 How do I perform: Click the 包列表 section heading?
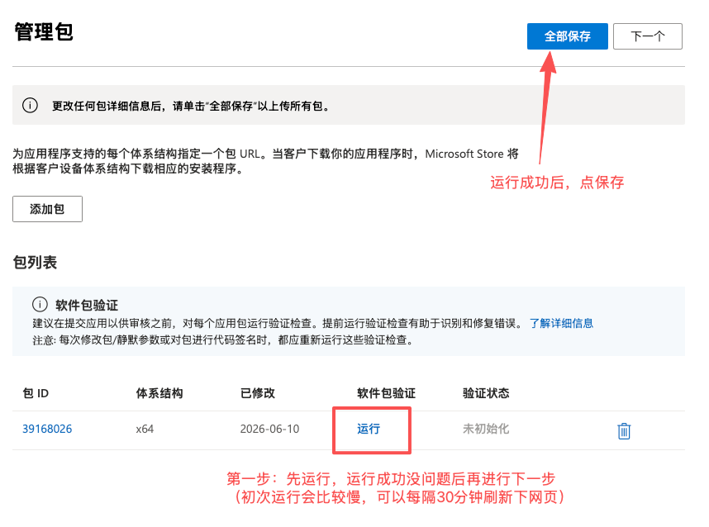(x=35, y=263)
